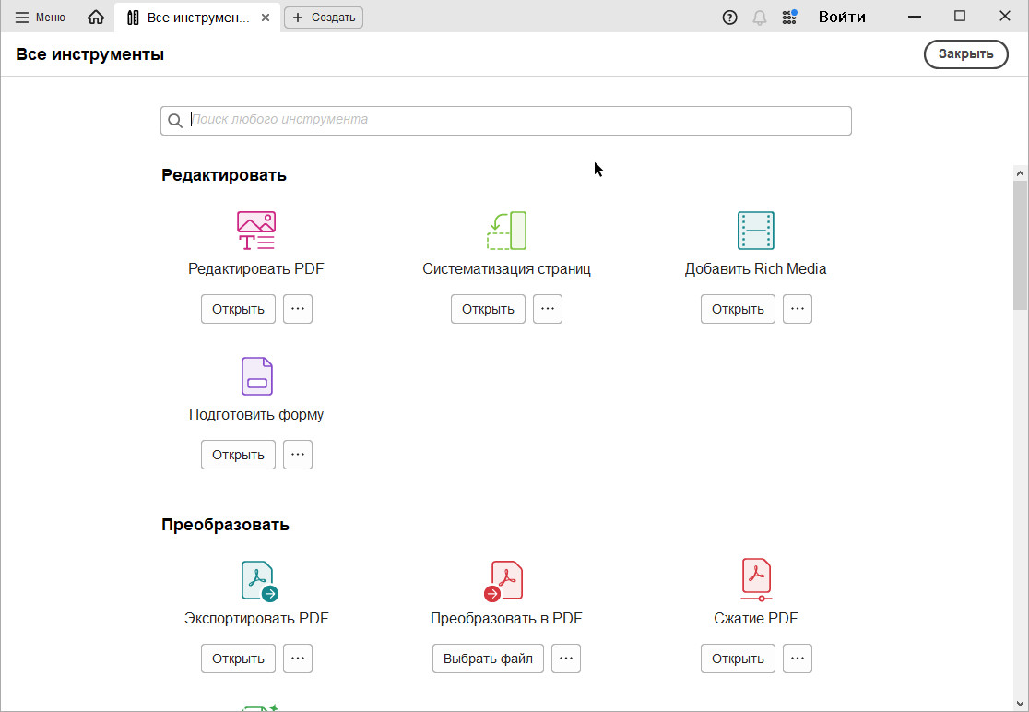Close the Все инструменты tab
The image size is (1029, 712).
tap(266, 18)
